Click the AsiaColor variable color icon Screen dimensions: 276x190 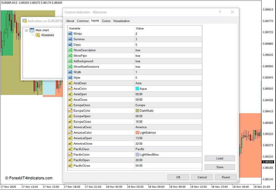pos(70,89)
